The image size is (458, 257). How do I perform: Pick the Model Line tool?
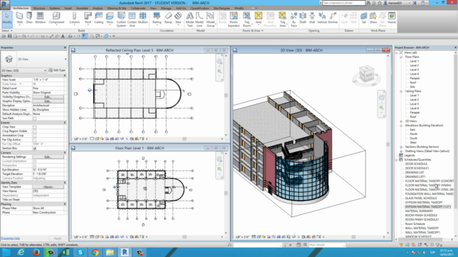click(x=199, y=19)
